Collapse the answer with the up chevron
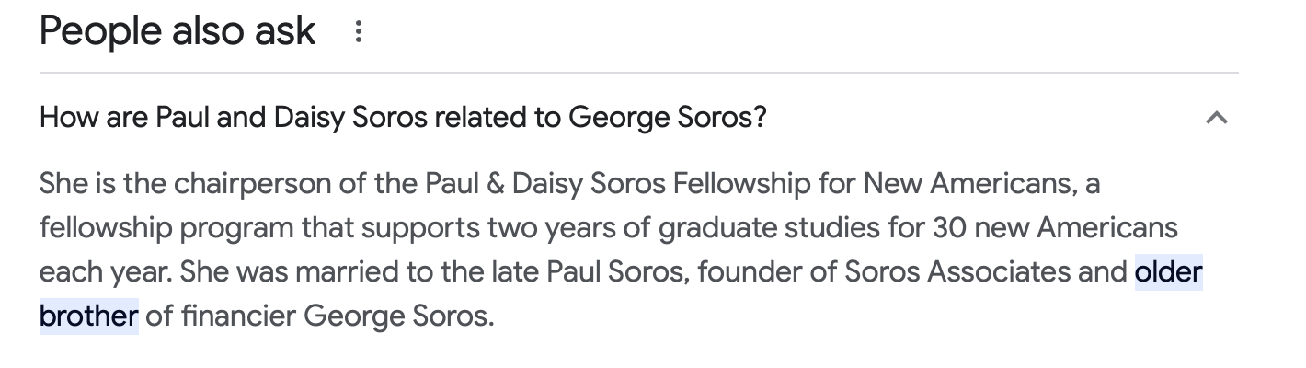The width and height of the screenshot is (1306, 368). click(1216, 118)
